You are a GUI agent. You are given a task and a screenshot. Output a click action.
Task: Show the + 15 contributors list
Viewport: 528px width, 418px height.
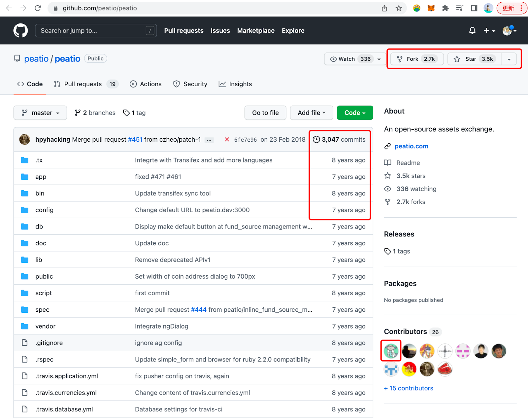pyautogui.click(x=409, y=388)
